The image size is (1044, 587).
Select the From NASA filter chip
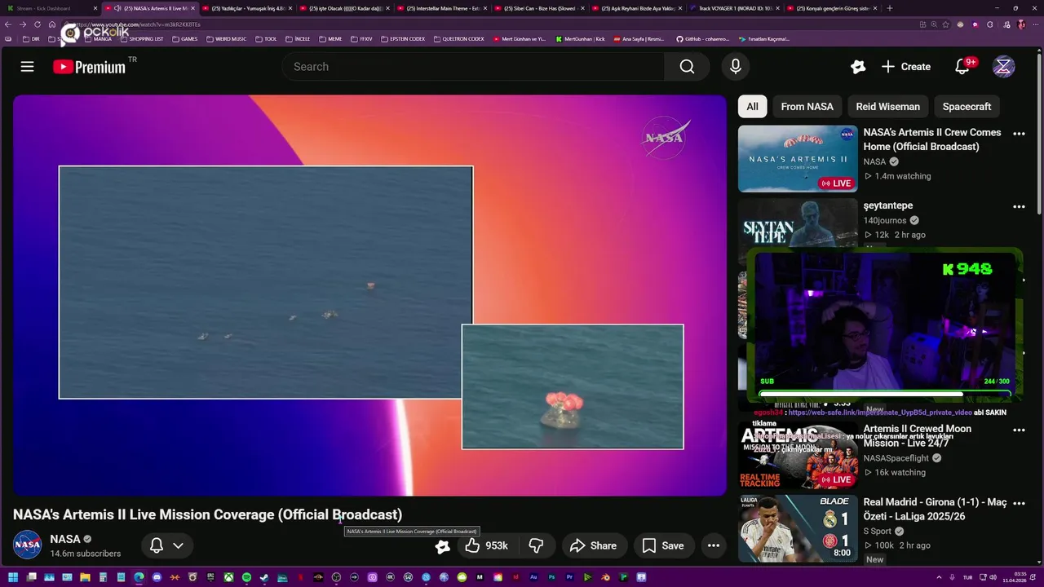pyautogui.click(x=807, y=107)
